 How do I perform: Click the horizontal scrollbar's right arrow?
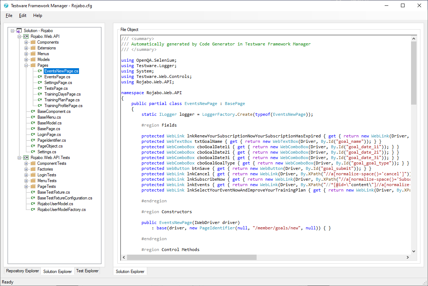[x=408, y=258]
